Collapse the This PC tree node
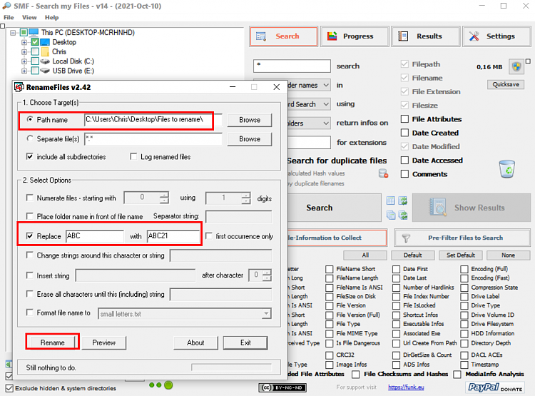This screenshot has height=396, width=535. (x=13, y=33)
